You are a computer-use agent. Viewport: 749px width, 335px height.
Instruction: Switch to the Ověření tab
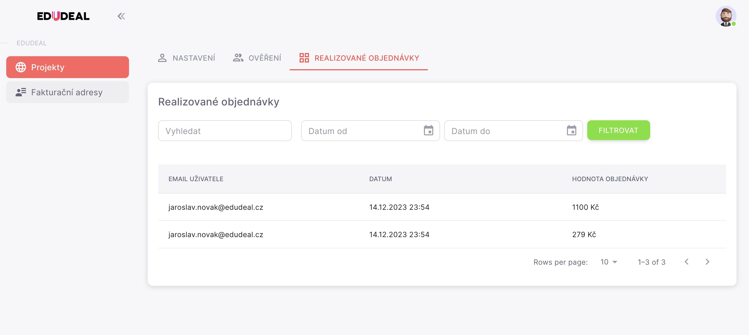pyautogui.click(x=257, y=58)
